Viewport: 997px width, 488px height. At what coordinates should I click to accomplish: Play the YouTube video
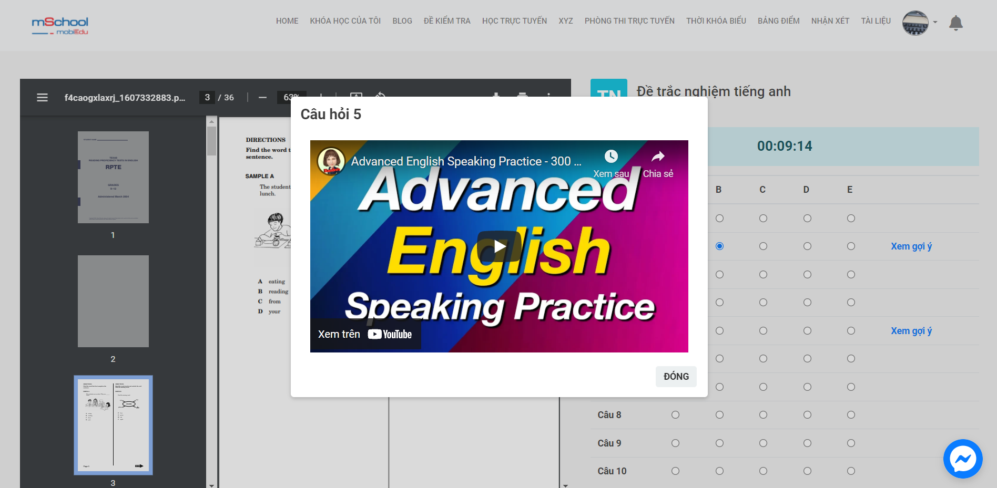click(499, 246)
